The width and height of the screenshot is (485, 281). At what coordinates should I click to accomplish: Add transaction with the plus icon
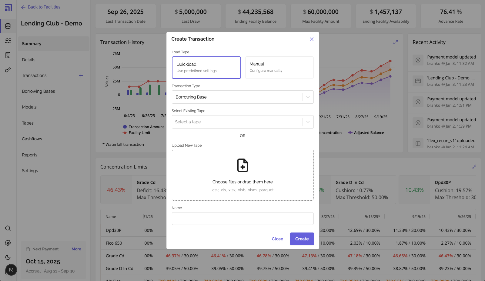coord(81,75)
